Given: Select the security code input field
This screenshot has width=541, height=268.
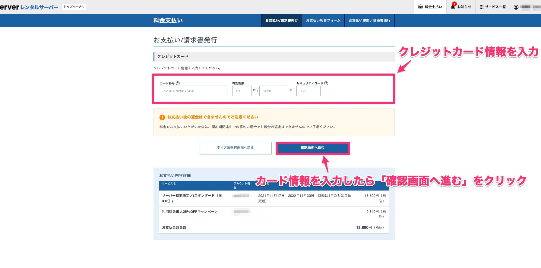Looking at the screenshot, I should pos(308,91).
